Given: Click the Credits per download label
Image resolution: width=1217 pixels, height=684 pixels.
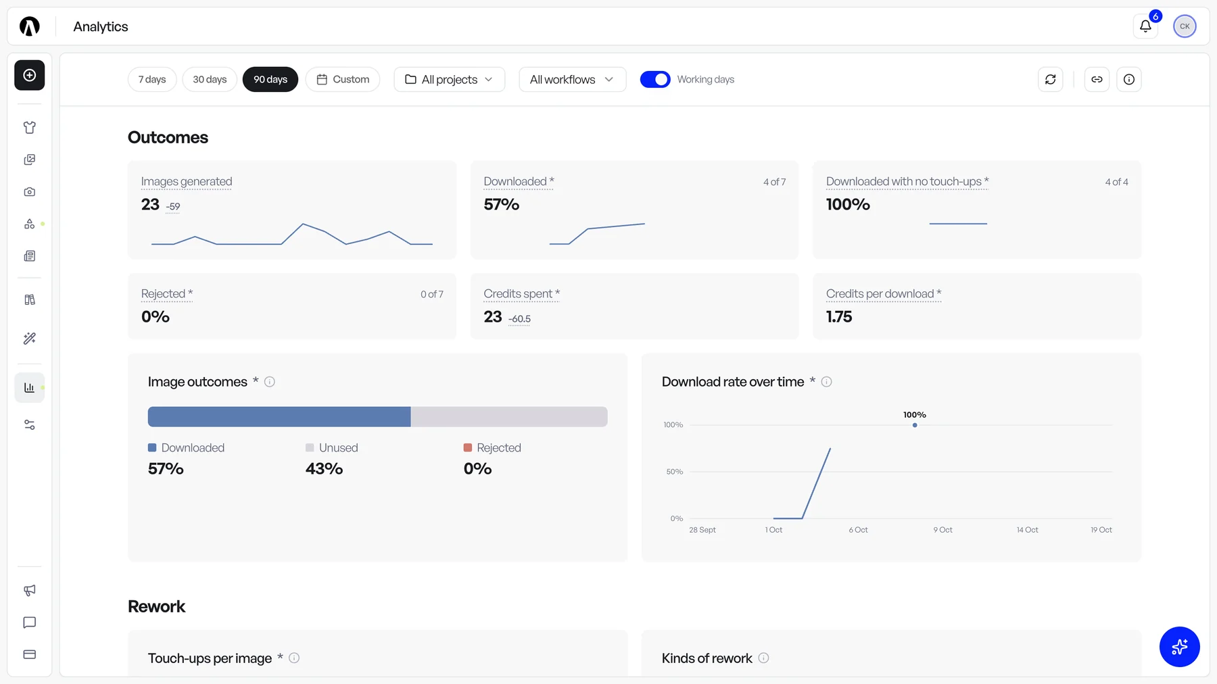Looking at the screenshot, I should pos(884,294).
